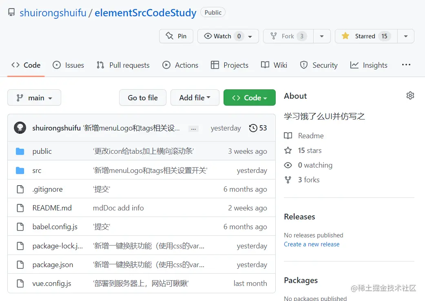This screenshot has height=301, width=425.
Task: Open the public folder
Action: [x=42, y=151]
